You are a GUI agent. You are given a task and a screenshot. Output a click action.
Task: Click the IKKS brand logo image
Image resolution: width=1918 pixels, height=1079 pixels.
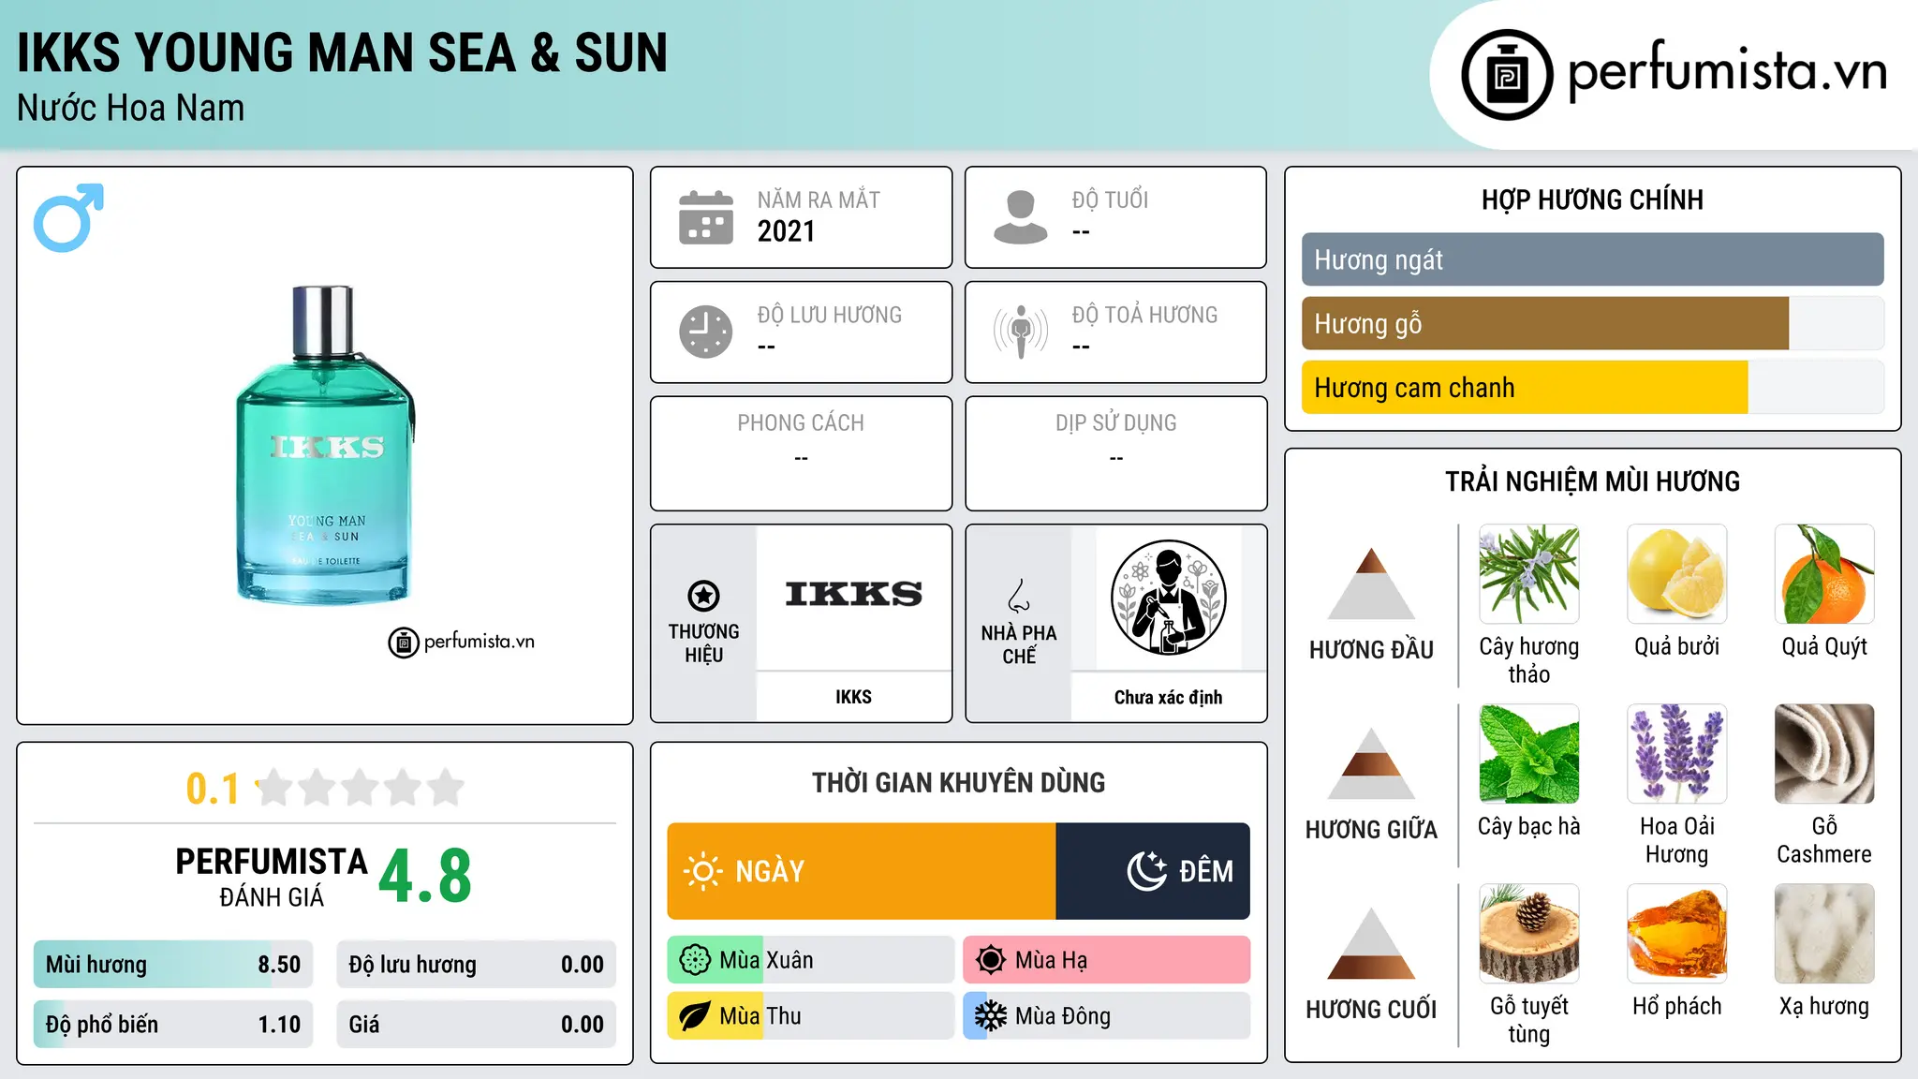853,594
